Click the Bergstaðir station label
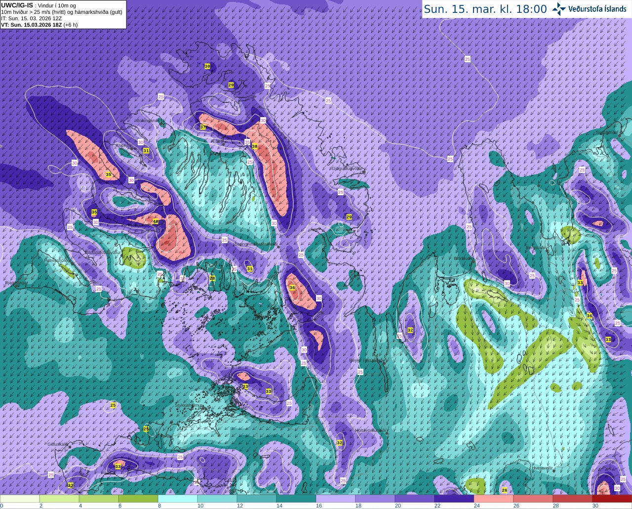This screenshot has width=632, height=509. (x=537, y=248)
